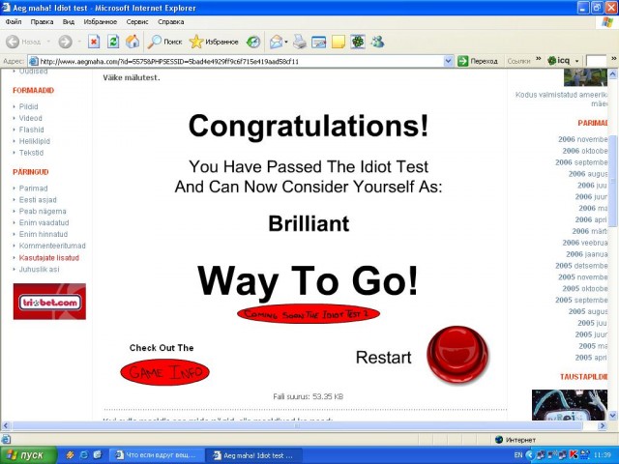Open the 2005 detsember archive link

click(581, 266)
